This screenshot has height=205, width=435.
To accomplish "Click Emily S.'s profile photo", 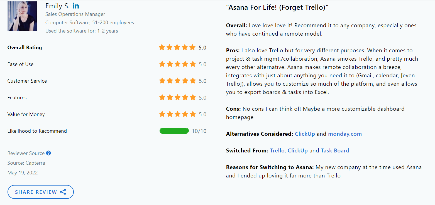I will 22,16.
